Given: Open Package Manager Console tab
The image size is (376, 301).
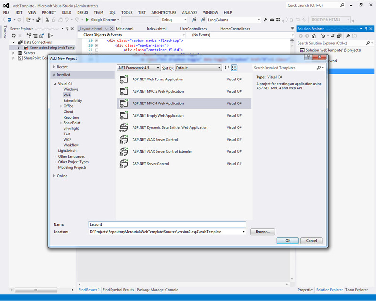Looking at the screenshot, I should (x=157, y=290).
